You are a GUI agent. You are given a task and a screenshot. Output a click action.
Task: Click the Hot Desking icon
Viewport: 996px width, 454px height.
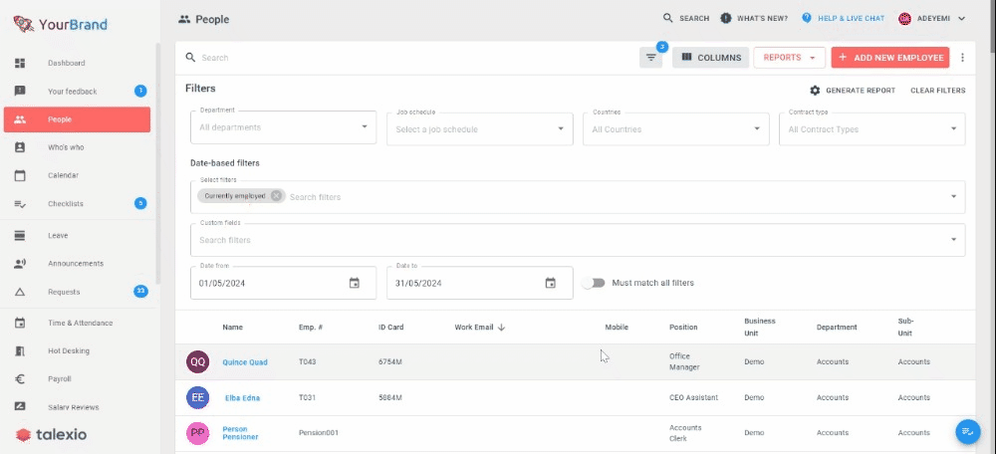[20, 350]
